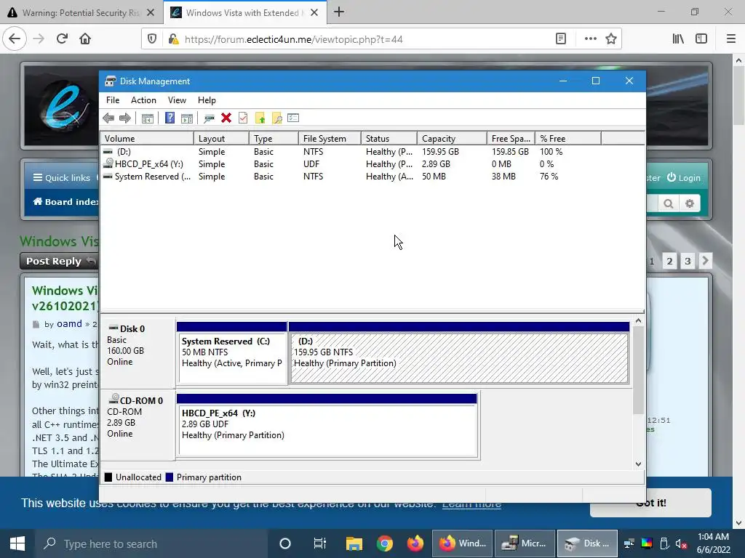Sort by the File System column header
Image resolution: width=745 pixels, height=558 pixels.
330,139
